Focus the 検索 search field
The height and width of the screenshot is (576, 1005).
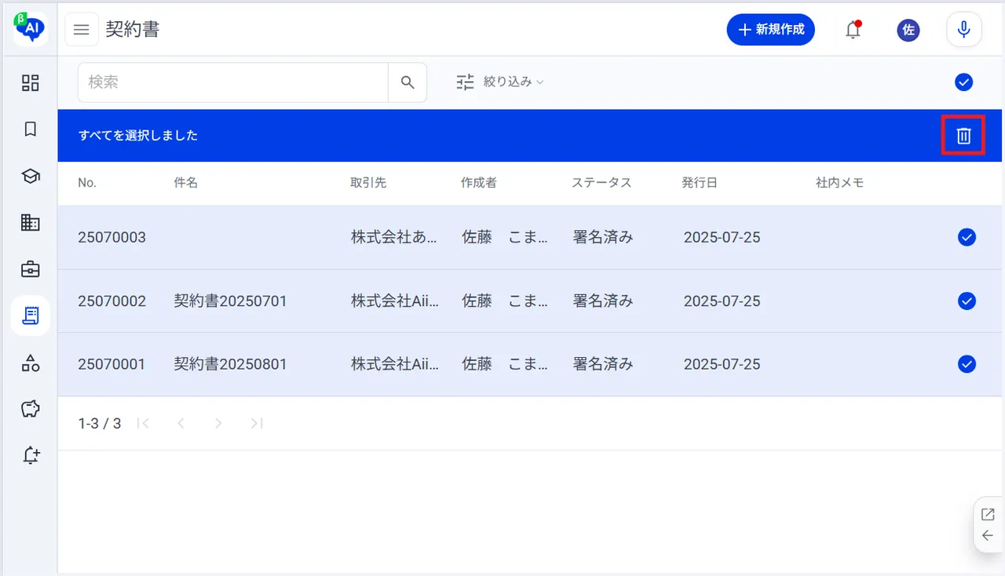pos(233,82)
